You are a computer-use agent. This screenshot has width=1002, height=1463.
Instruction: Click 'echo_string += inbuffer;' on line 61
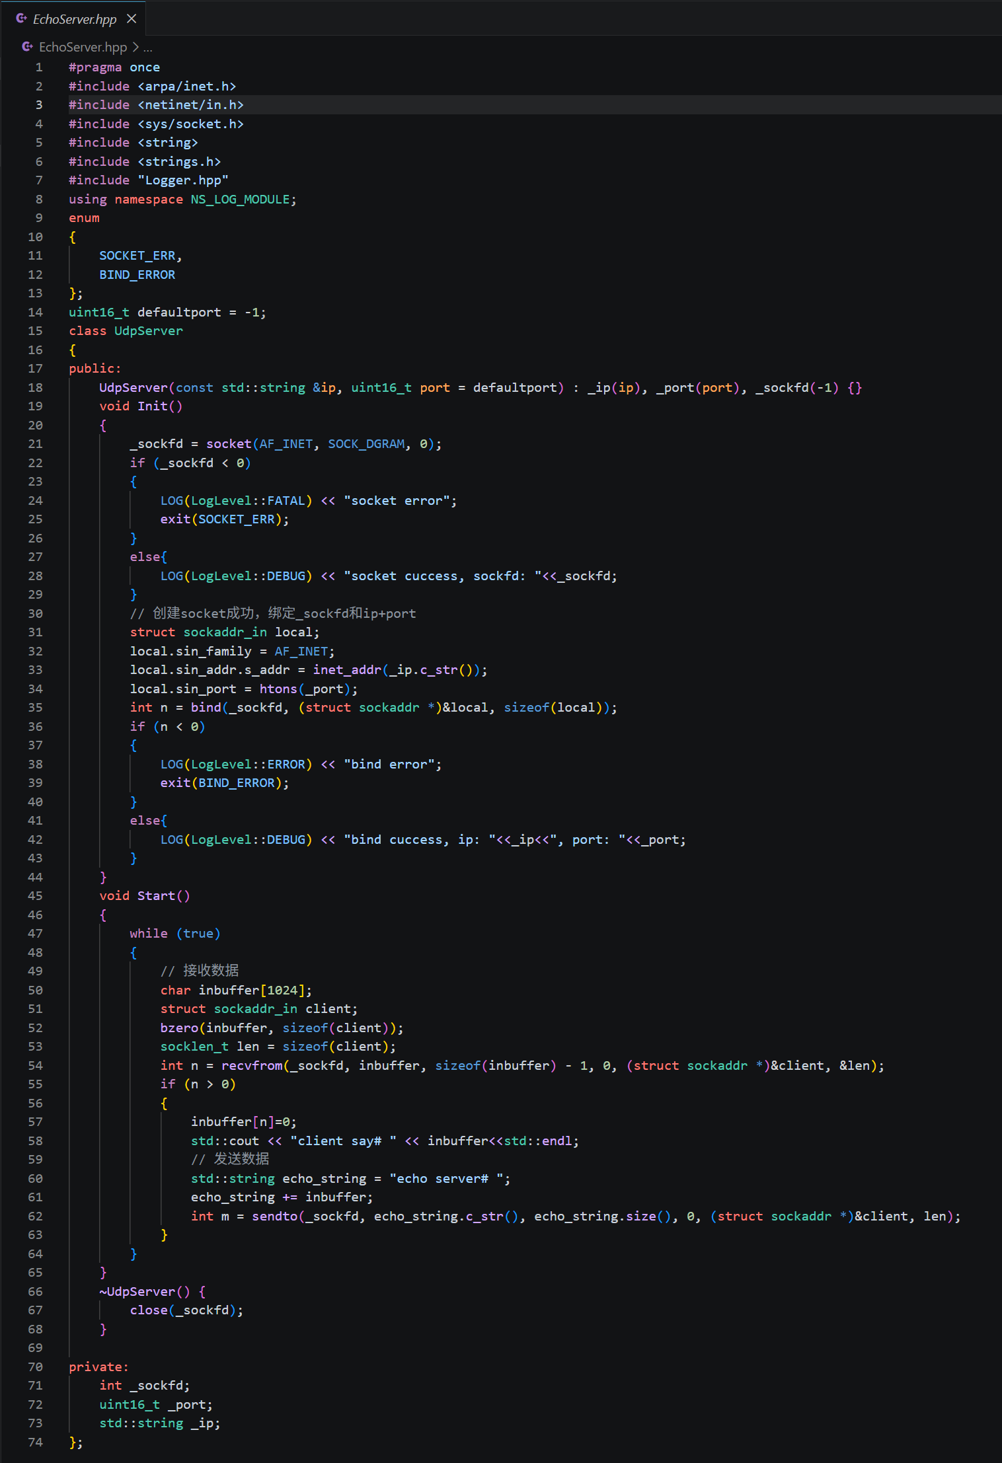[x=282, y=1197]
